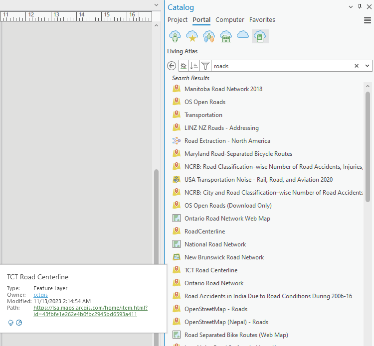Image resolution: width=374 pixels, height=346 pixels.
Task: Switch to the Portal tab
Action: 201,20
